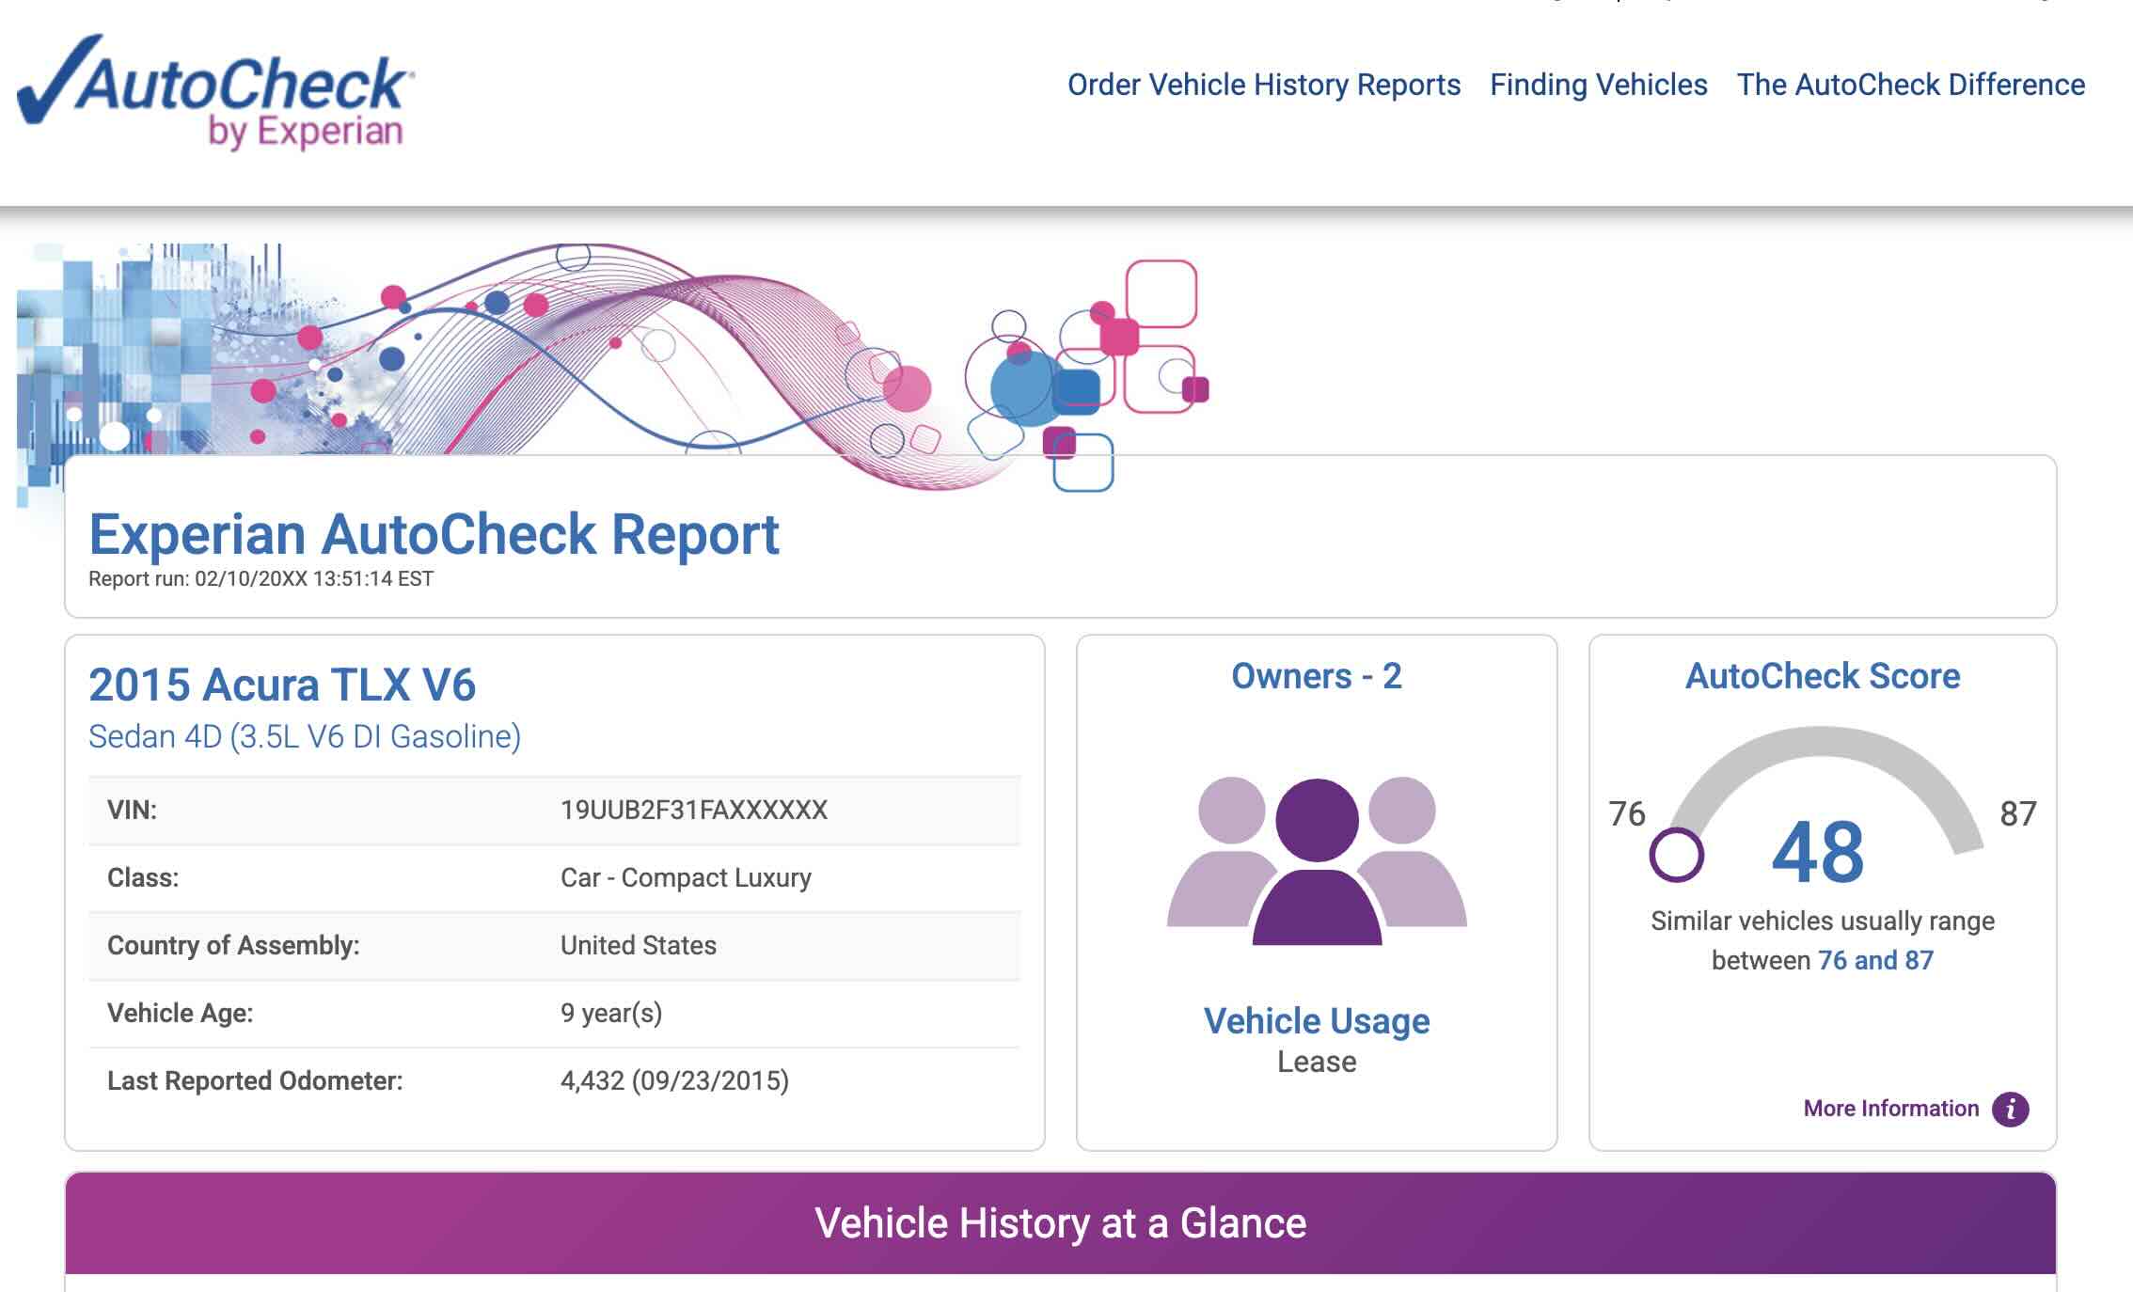The width and height of the screenshot is (2133, 1292).
Task: Click the Owners - 2 heading
Action: coord(1317,675)
